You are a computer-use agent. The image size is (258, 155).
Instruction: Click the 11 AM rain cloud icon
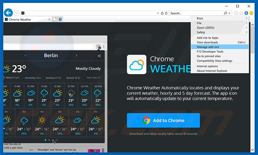[44, 94]
